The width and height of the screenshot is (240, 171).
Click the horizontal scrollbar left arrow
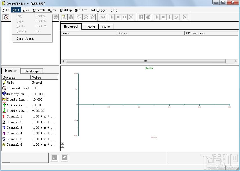click(63, 61)
